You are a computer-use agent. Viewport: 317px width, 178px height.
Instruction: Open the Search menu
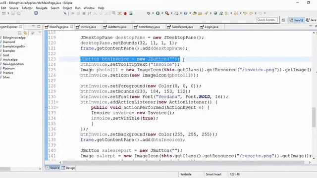55,8
